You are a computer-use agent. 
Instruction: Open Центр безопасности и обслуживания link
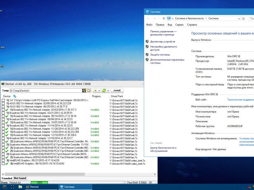click(163, 149)
